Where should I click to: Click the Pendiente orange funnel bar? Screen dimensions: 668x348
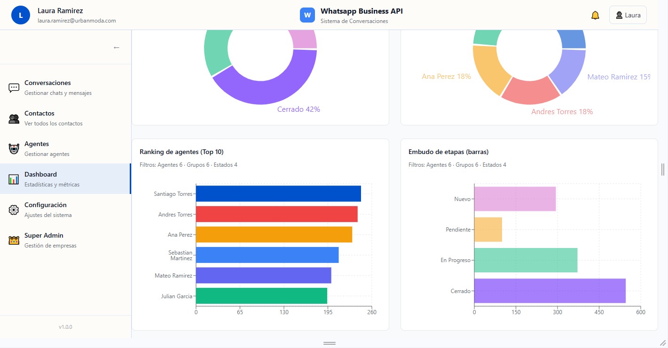(488, 230)
